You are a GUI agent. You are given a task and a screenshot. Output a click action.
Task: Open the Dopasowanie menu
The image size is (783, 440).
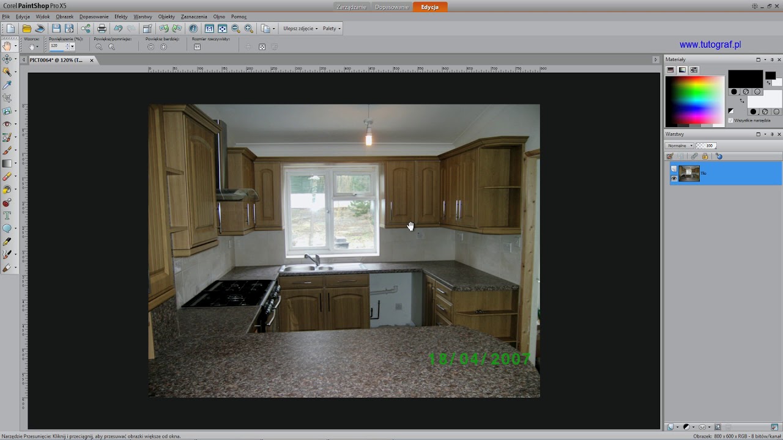click(94, 16)
